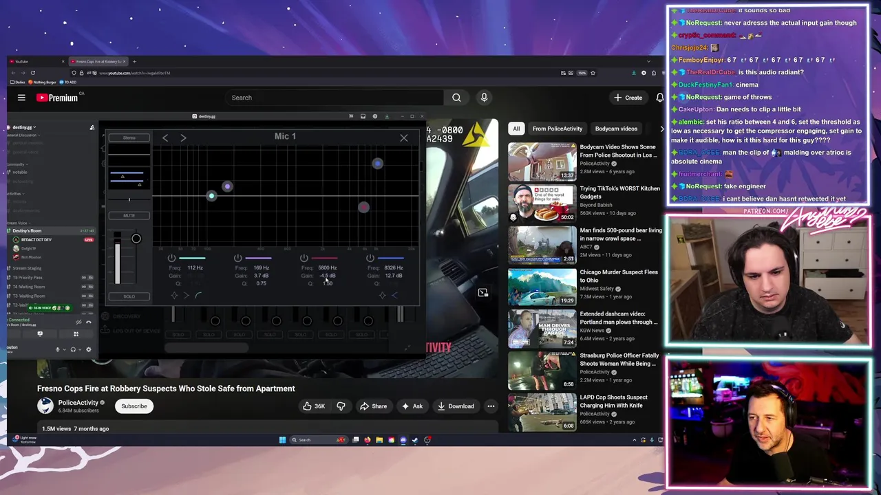Start voice search with the microphone icon
Viewport: 881px width, 495px height.
pos(484,98)
